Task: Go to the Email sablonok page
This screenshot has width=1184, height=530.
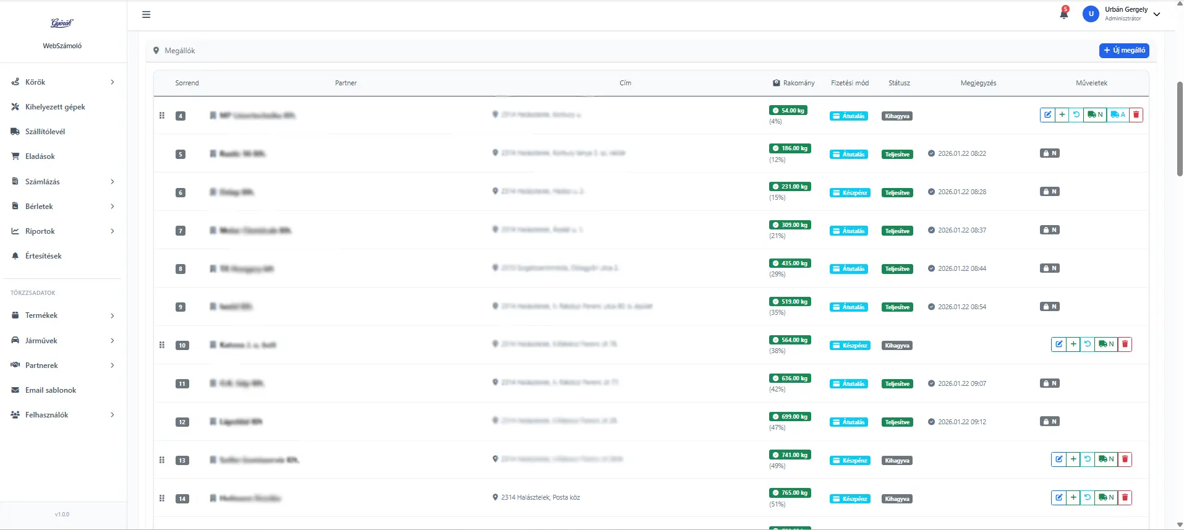Action: 50,390
